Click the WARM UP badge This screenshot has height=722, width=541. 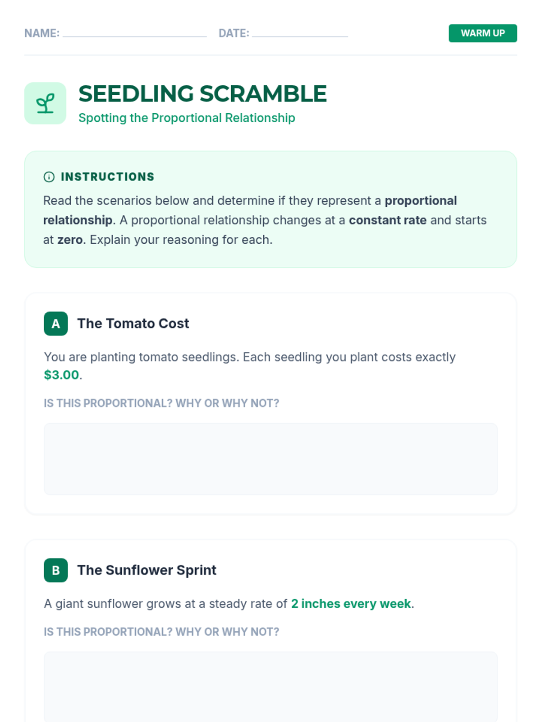pos(482,33)
